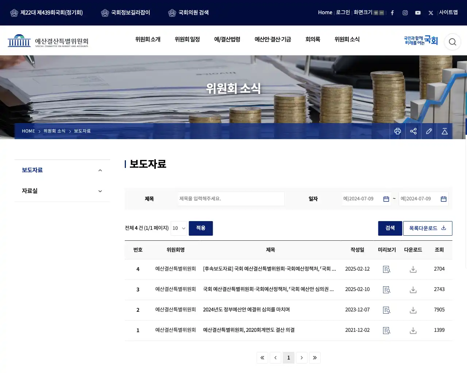This screenshot has width=467, height=373.
Task: Focus the end date input field
Action: 424,199
